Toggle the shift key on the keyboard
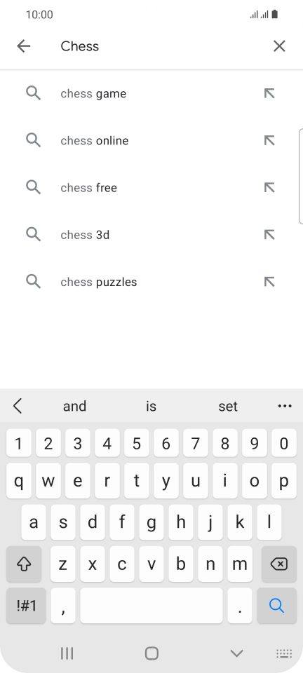 tap(24, 564)
